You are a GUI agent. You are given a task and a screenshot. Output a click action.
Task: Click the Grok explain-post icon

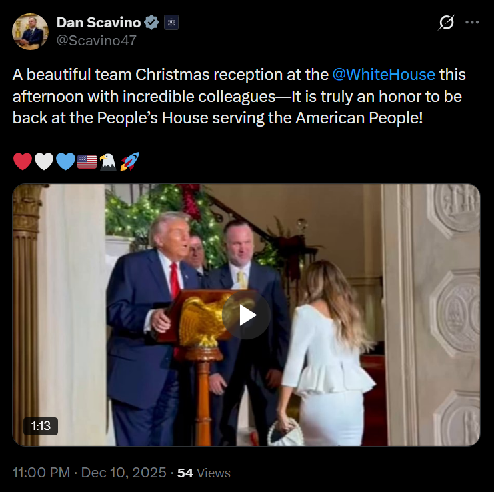pos(447,23)
